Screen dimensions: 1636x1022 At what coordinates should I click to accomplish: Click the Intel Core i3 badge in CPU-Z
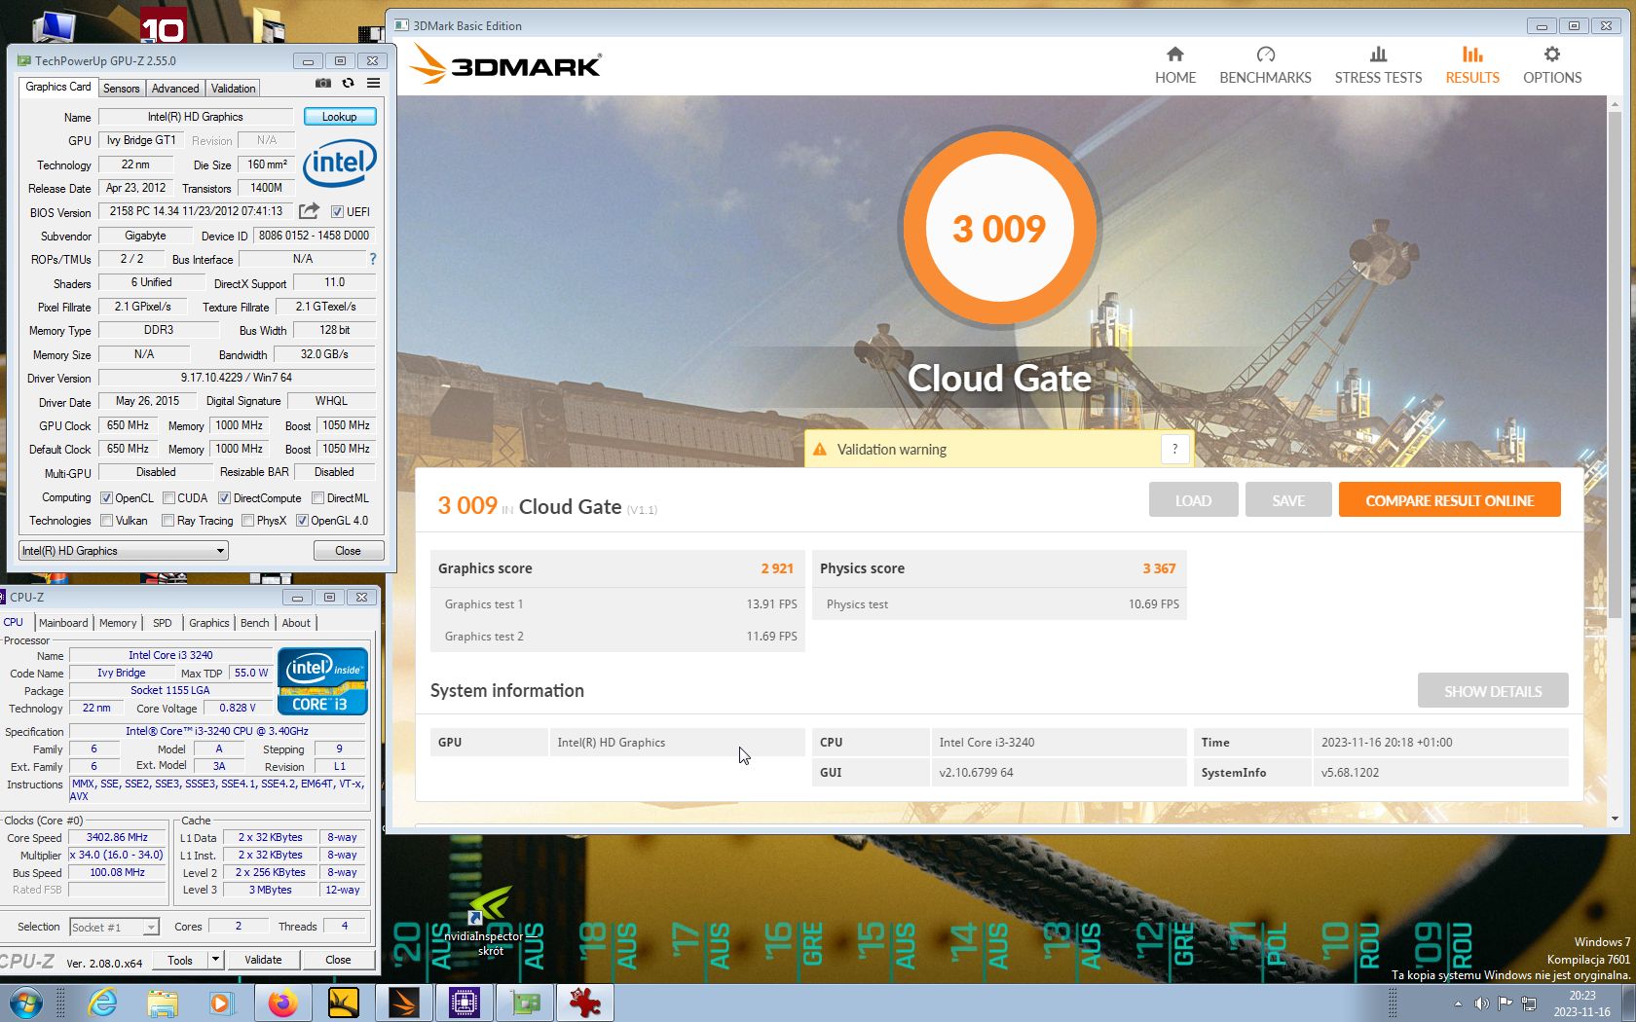click(x=322, y=681)
